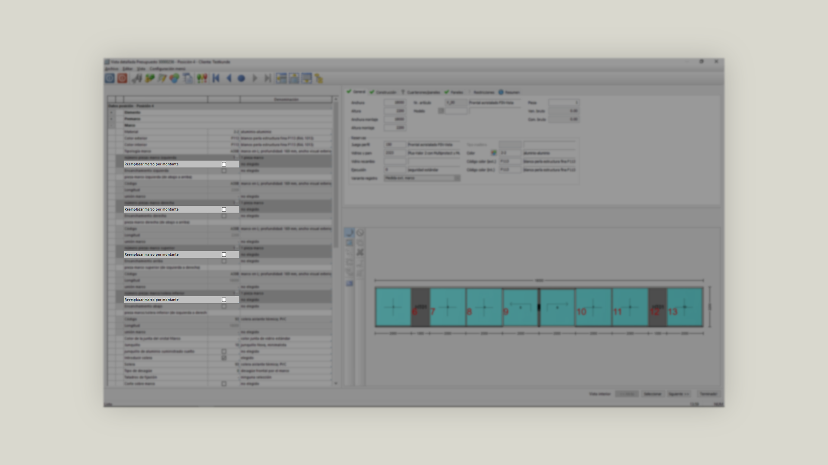Open color picker icon beside Color field

(x=494, y=153)
